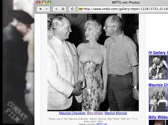Click the Forward navigation arrow
Viewport: 168px width, 125px height.
(47, 9)
